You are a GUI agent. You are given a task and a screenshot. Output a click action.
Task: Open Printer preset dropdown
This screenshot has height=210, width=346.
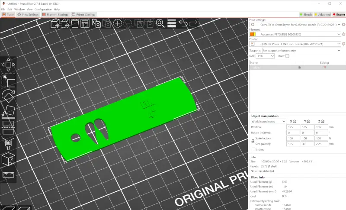pyautogui.click(x=295, y=44)
